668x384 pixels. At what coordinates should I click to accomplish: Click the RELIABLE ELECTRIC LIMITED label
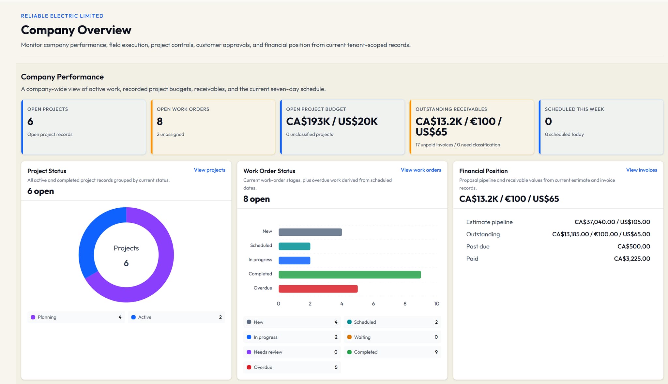coord(62,16)
